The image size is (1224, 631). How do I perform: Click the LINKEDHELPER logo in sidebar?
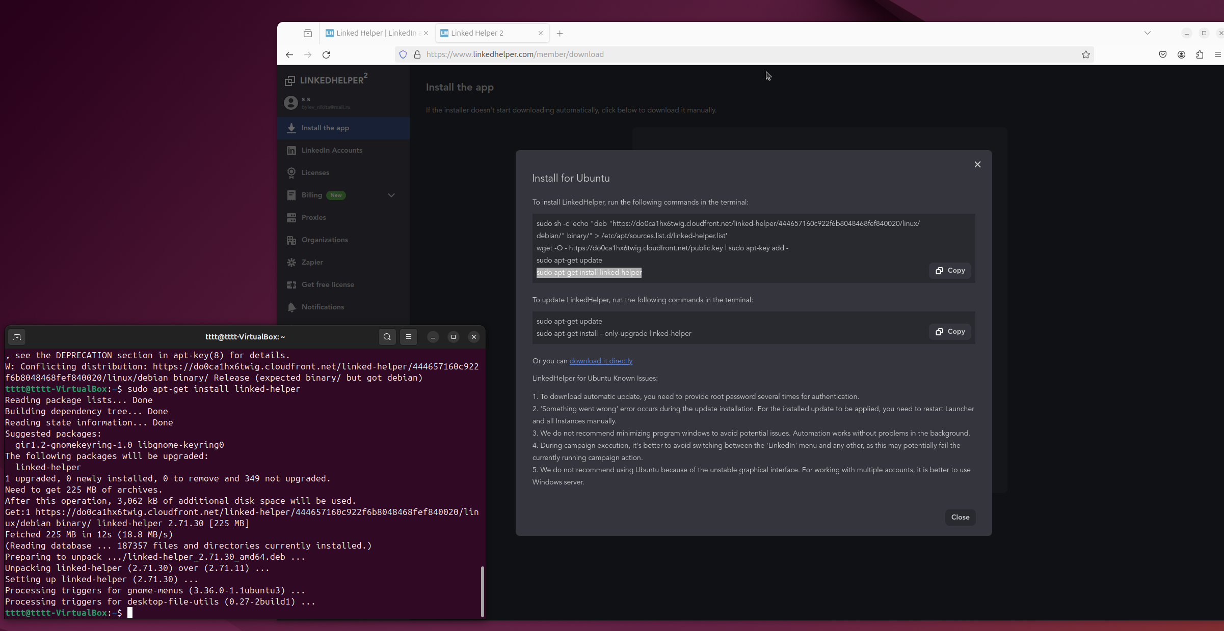[326, 80]
